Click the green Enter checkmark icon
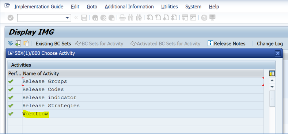288x134 pixels. pyautogui.click(x=11, y=18)
